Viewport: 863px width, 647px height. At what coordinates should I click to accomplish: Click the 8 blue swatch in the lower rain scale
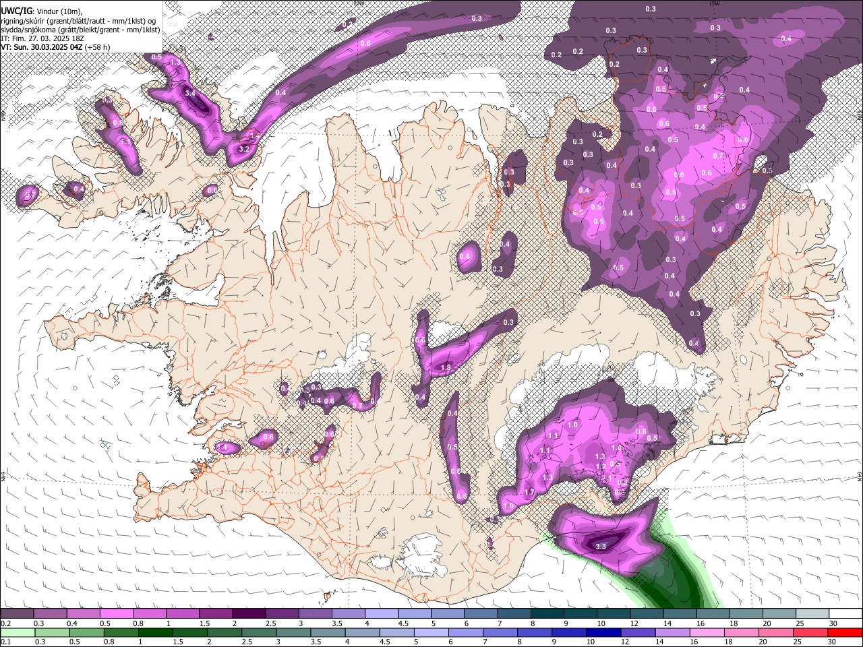coord(535,632)
